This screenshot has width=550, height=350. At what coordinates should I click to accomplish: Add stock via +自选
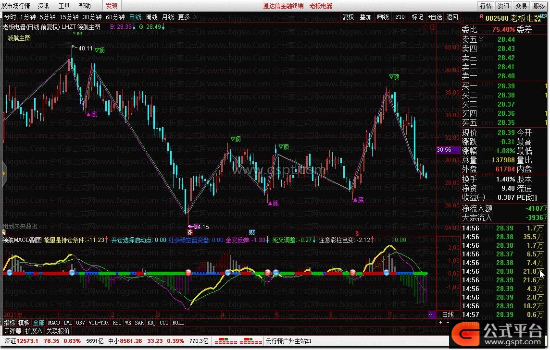pyautogui.click(x=435, y=17)
